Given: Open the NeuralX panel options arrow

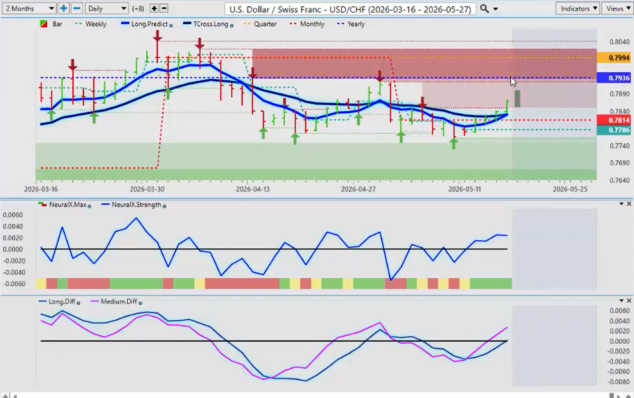Looking at the screenshot, I should [621, 204].
